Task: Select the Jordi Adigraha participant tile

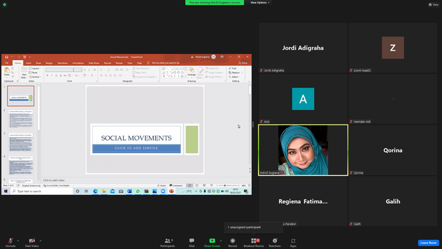Action: point(303,48)
